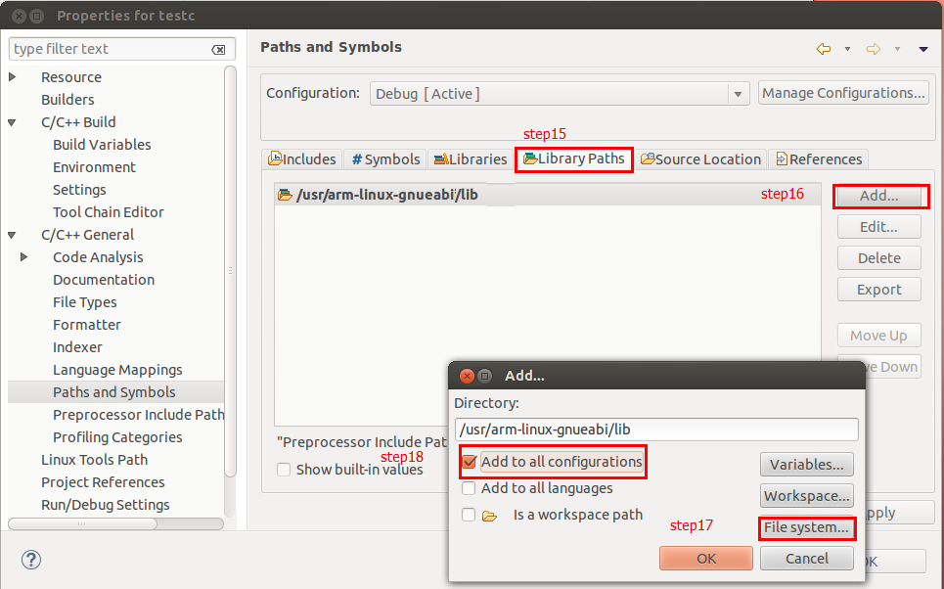Screen dimensions: 944x589
Task: Click Manage Configurations... button
Action: 843,93
